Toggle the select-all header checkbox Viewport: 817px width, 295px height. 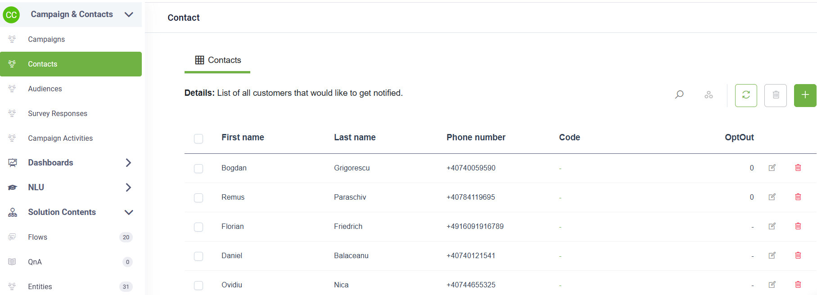click(x=199, y=139)
